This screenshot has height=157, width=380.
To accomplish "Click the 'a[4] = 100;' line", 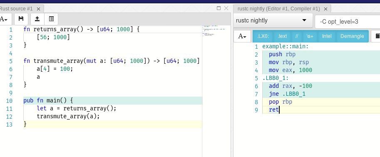I will [x=55, y=69].
